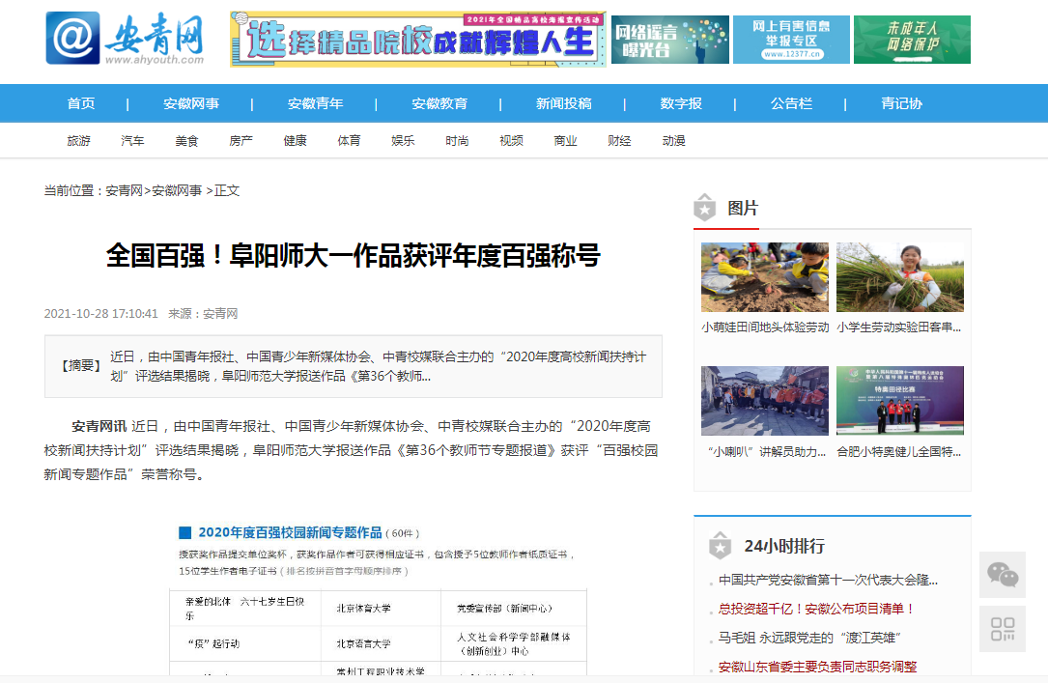Open the 未成年人网络保护 banner

pos(912,40)
